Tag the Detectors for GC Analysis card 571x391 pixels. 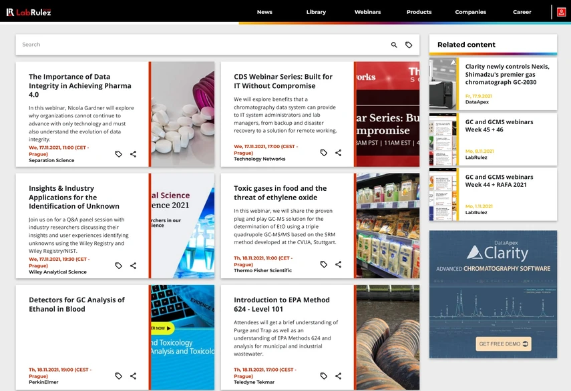tap(118, 376)
